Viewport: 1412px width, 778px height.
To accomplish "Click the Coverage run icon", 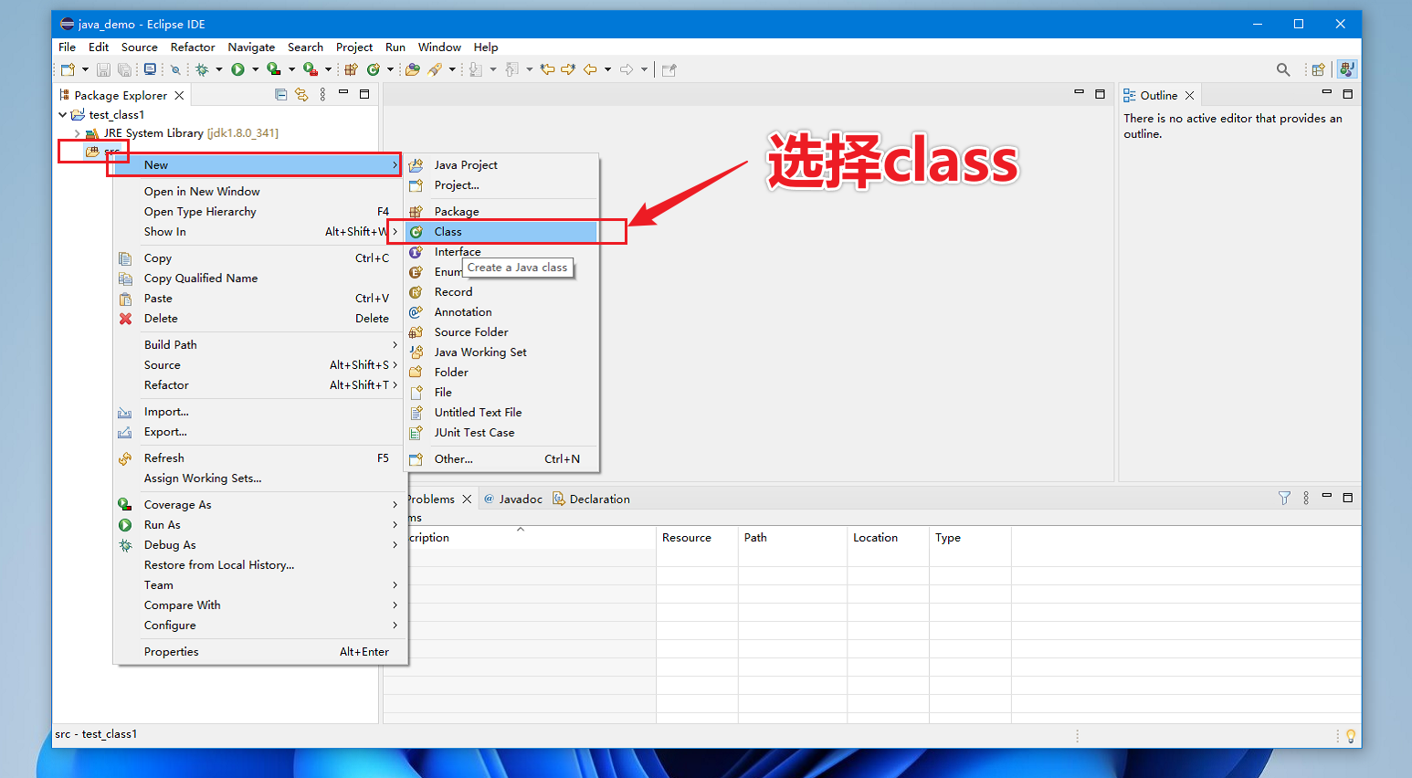I will tap(273, 69).
